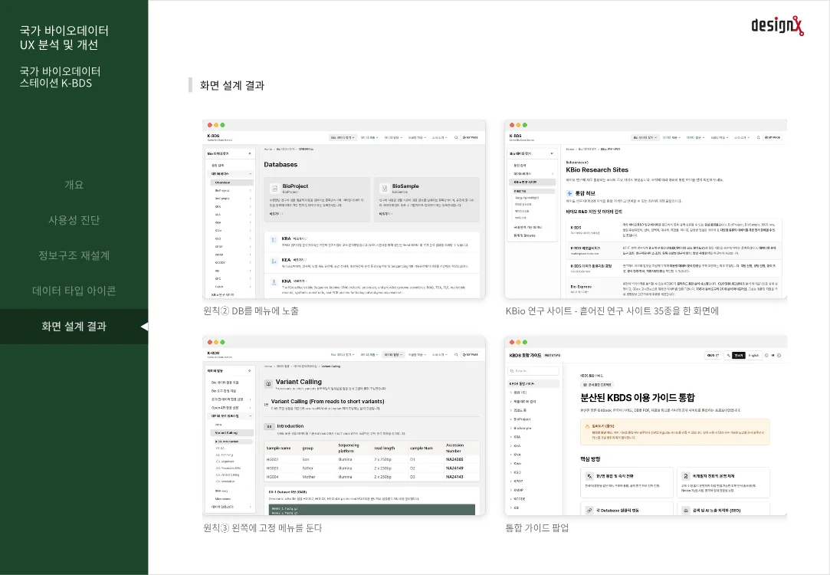Click the translate icon on the first 핵심 방향 card
Viewport: 830px width, 575px height.
(x=589, y=476)
